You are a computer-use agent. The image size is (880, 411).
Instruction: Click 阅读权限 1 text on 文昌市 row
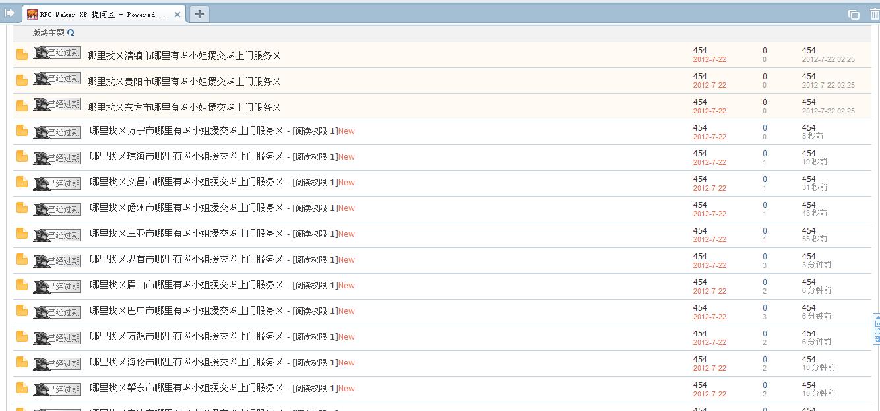(315, 183)
